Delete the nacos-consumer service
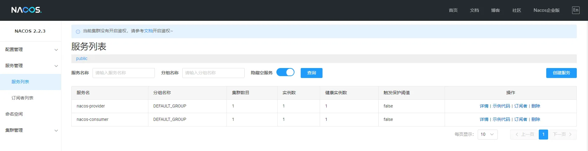 pos(536,120)
